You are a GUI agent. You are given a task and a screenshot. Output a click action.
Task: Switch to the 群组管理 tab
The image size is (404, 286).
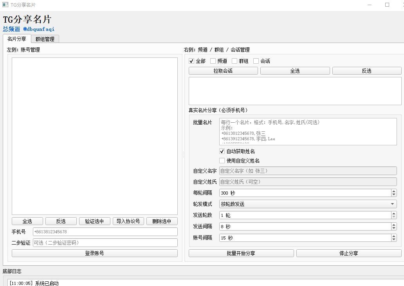[x=45, y=39]
